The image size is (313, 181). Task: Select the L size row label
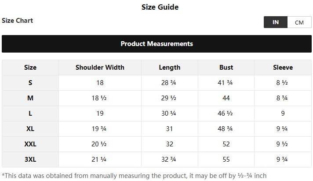30,114
